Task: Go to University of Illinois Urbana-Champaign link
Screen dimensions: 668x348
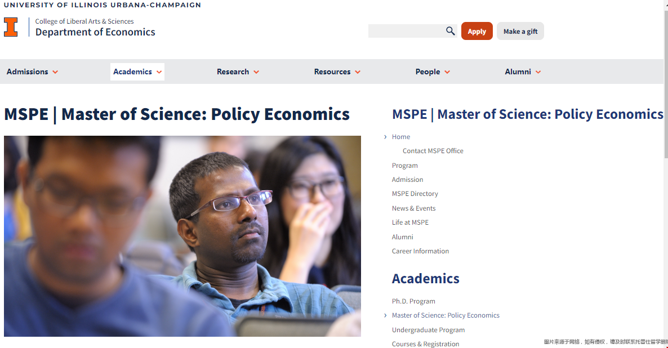Action: [103, 5]
